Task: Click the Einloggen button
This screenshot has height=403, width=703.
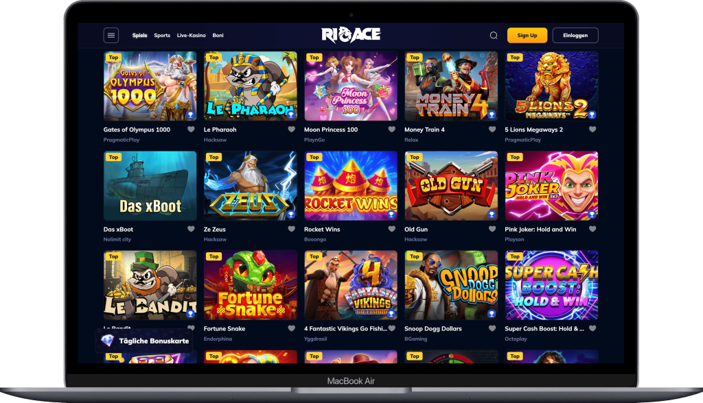Action: [x=575, y=36]
